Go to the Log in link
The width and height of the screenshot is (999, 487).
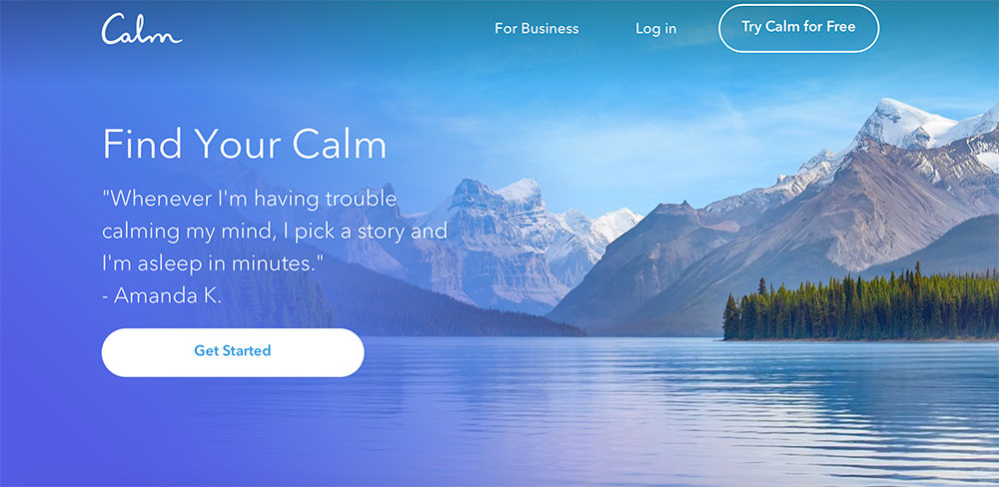click(x=655, y=29)
